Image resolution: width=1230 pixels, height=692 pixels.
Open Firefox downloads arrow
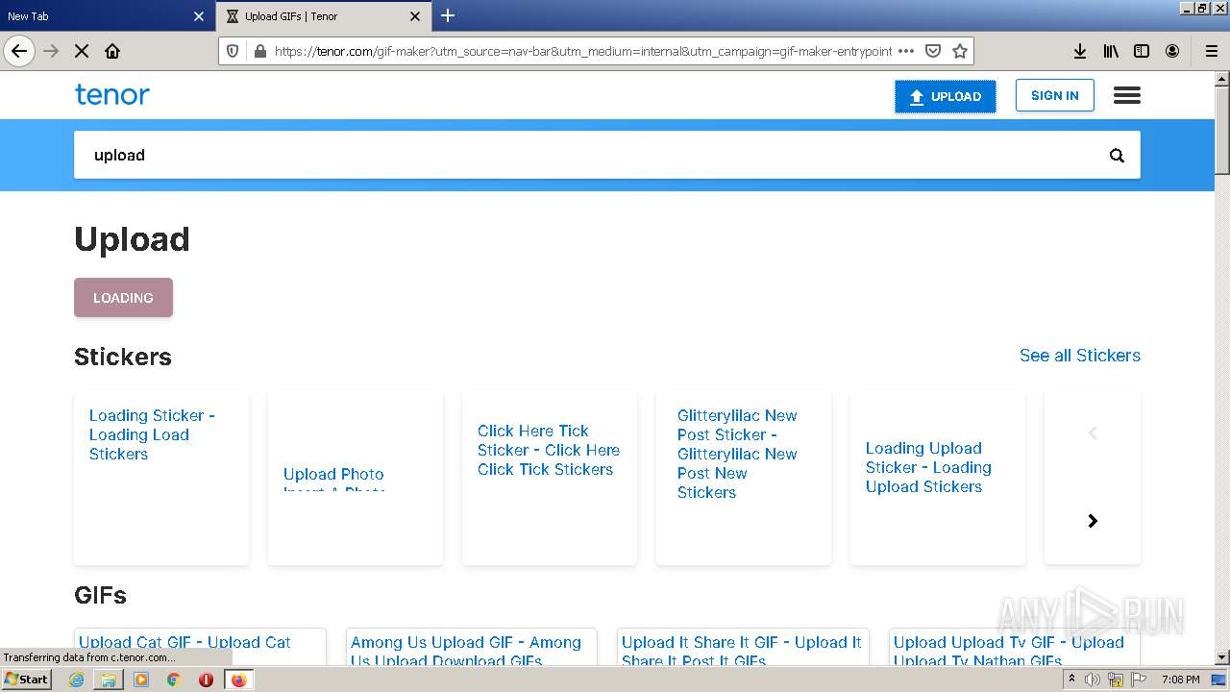click(1080, 51)
